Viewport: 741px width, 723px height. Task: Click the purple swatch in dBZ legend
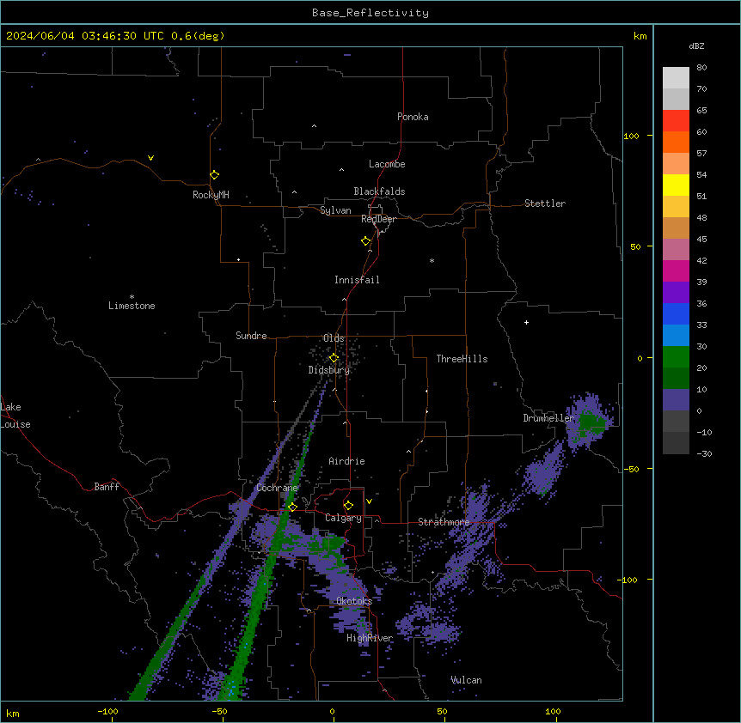(x=676, y=292)
